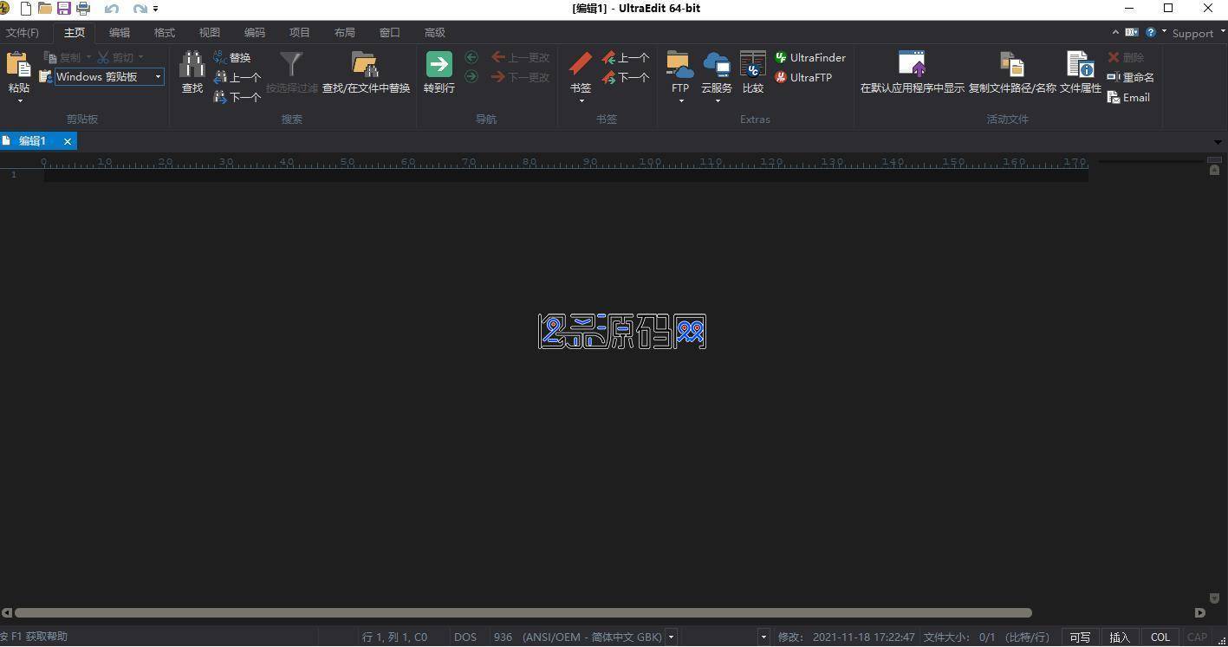Expand the FTP dropdown arrow
The height and width of the screenshot is (647, 1228).
pyautogui.click(x=680, y=100)
